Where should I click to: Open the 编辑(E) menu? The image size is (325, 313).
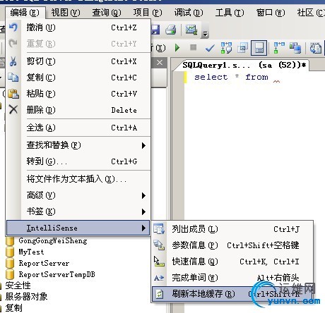[25, 13]
